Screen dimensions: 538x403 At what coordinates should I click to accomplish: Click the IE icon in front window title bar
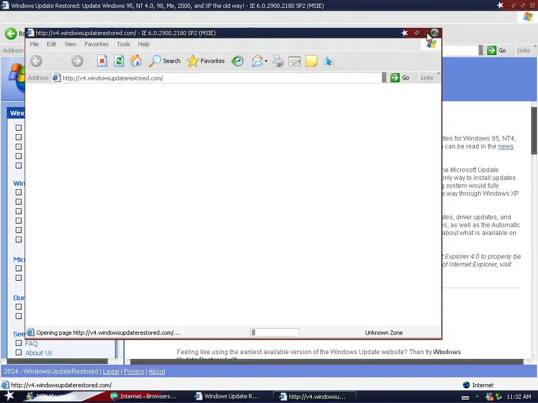click(30, 33)
